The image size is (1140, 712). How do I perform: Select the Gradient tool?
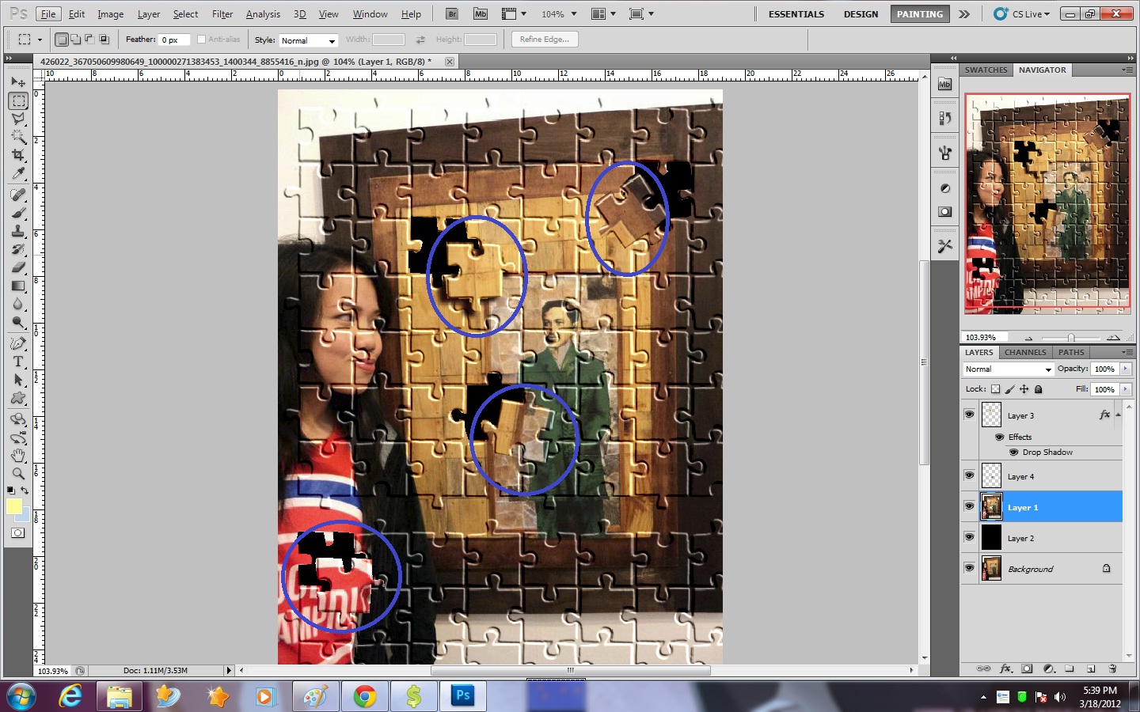pos(18,286)
